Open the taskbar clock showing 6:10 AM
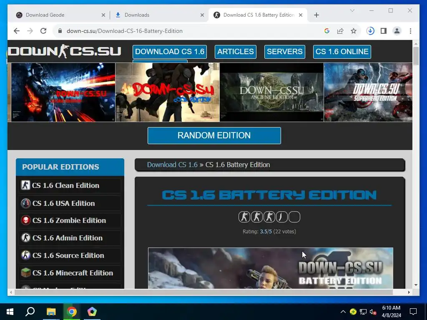The height and width of the screenshot is (320, 427). (391, 312)
